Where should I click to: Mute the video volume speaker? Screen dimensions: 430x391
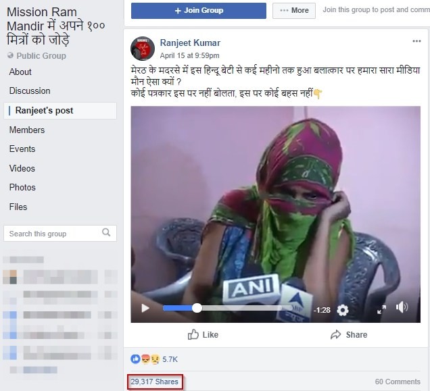[x=402, y=307]
